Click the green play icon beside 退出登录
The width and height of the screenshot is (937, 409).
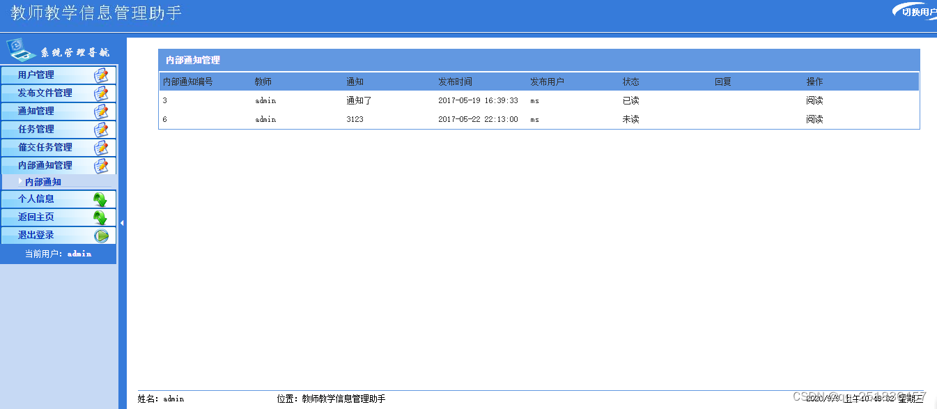pos(102,236)
